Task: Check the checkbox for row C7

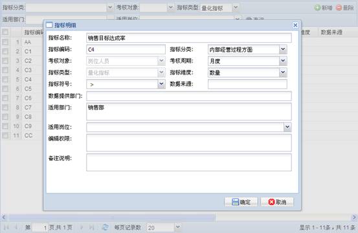Action: [5, 107]
